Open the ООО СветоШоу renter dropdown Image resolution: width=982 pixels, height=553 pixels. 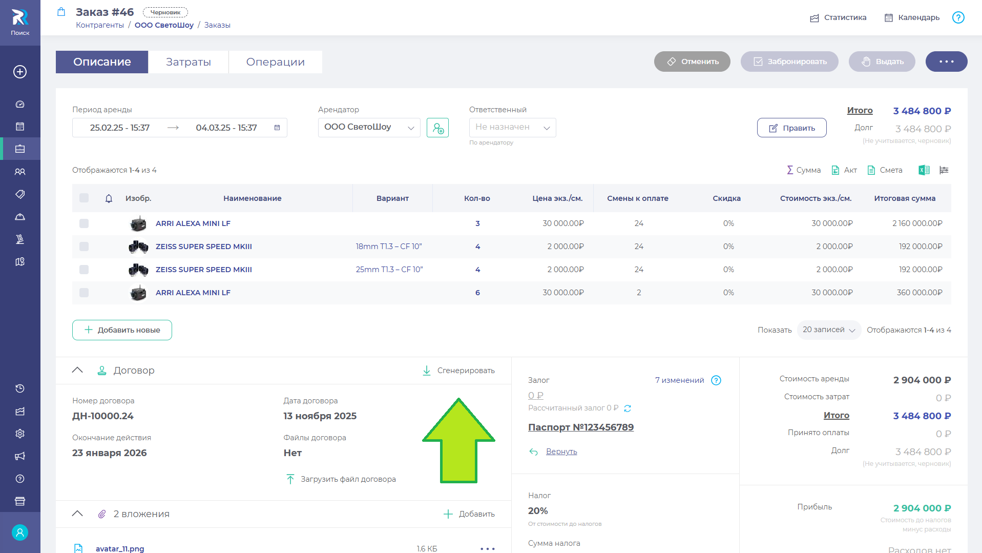(x=369, y=128)
